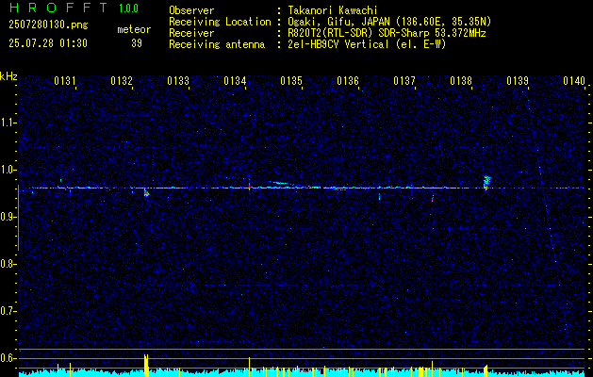593x377 pixels.
Task: Click time marker 0132
Action: 122,81
